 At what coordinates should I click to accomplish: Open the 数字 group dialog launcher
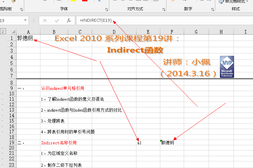pos(213,10)
